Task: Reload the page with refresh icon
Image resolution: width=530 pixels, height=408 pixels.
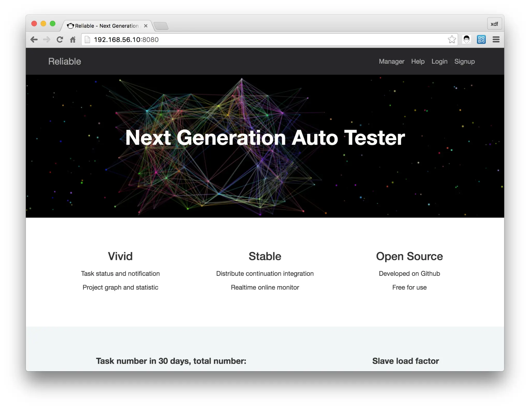Action: (x=60, y=40)
